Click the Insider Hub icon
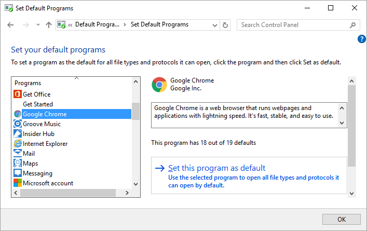The image size is (367, 231). click(x=18, y=133)
